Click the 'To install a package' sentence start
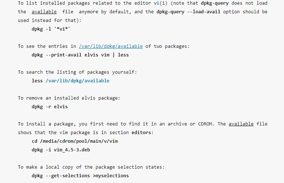This screenshot has width=284, height=183. (x=47, y=124)
